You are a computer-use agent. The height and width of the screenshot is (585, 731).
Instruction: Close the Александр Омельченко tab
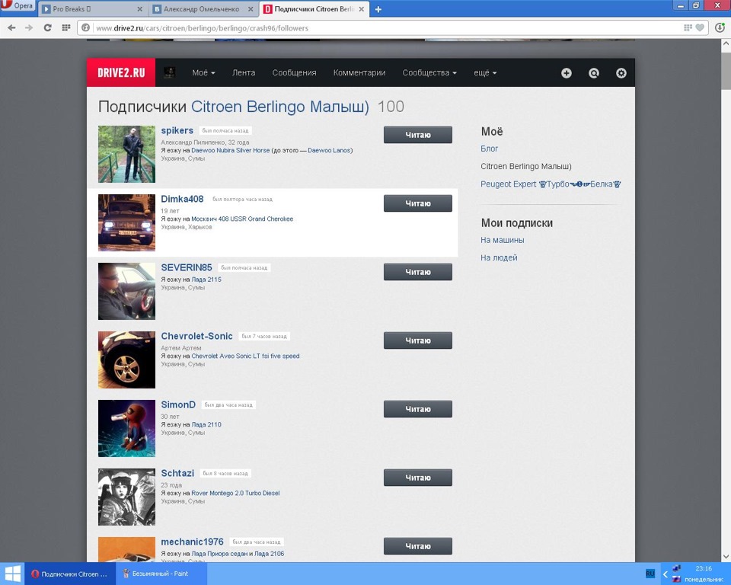[251, 9]
